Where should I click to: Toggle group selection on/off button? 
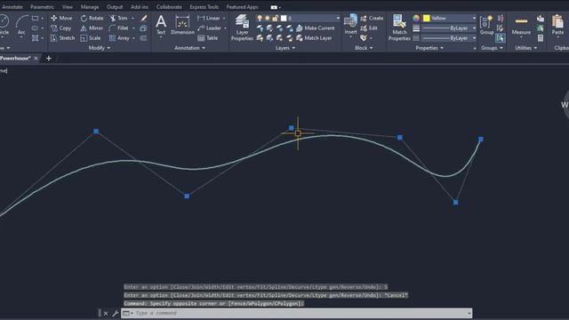[x=501, y=37]
